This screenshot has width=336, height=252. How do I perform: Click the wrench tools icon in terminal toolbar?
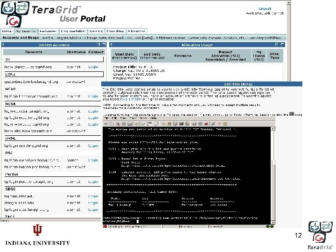pyautogui.click(x=213, y=124)
